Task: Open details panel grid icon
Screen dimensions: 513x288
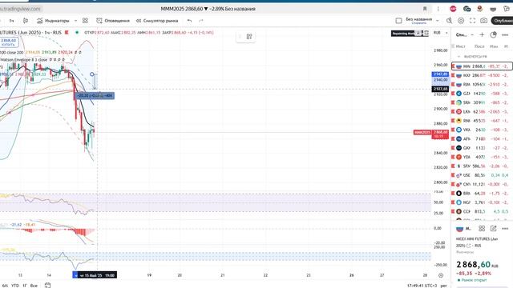Action: 482,228
